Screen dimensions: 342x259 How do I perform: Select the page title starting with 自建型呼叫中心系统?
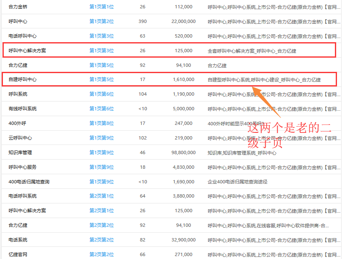[x=264, y=80]
